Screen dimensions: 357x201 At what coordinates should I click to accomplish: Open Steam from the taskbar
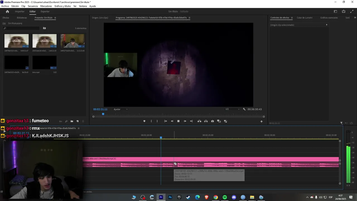tap(188, 197)
